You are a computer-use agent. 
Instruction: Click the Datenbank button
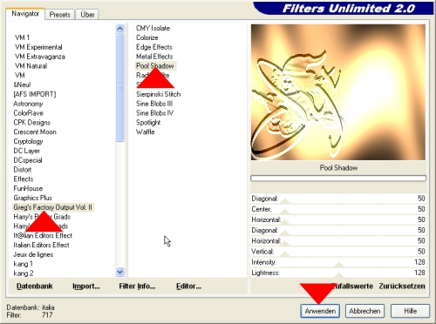point(35,287)
